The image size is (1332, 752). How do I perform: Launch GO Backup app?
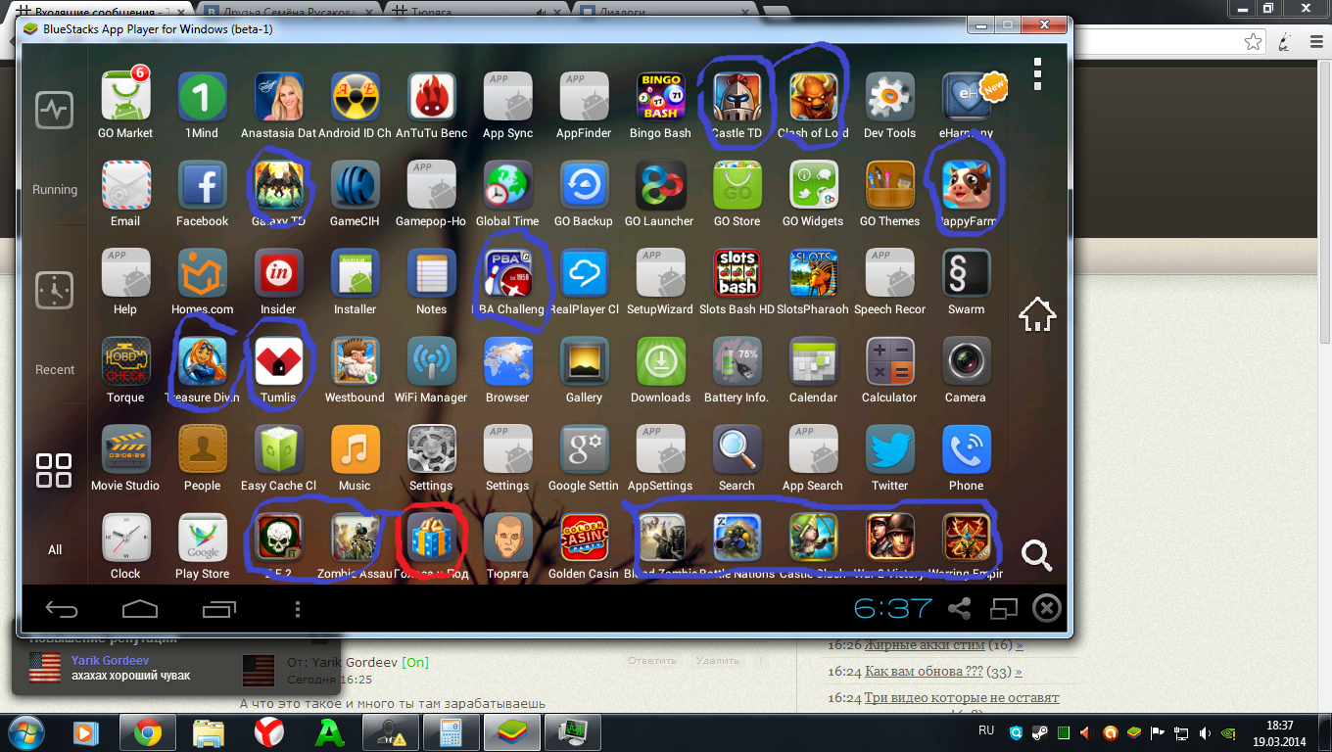[x=584, y=185]
